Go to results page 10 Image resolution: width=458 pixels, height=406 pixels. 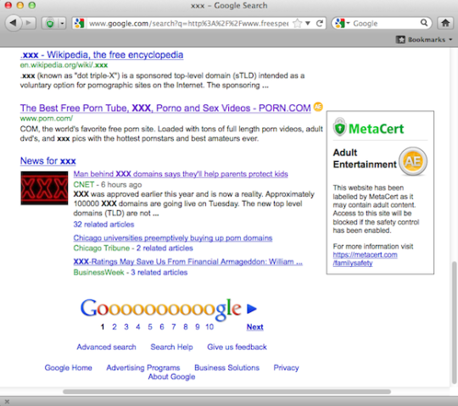point(209,326)
